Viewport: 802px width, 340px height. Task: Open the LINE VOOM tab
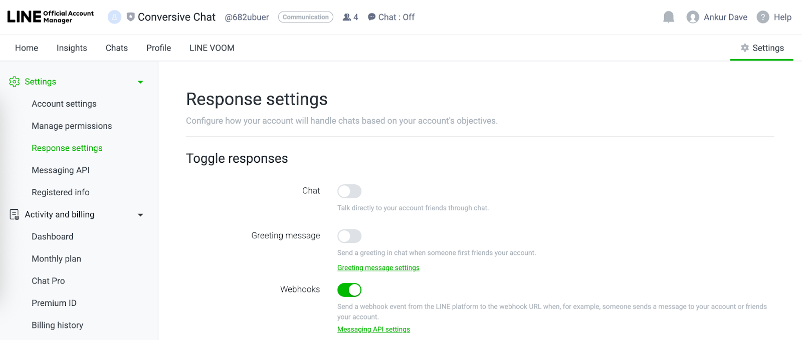point(212,48)
